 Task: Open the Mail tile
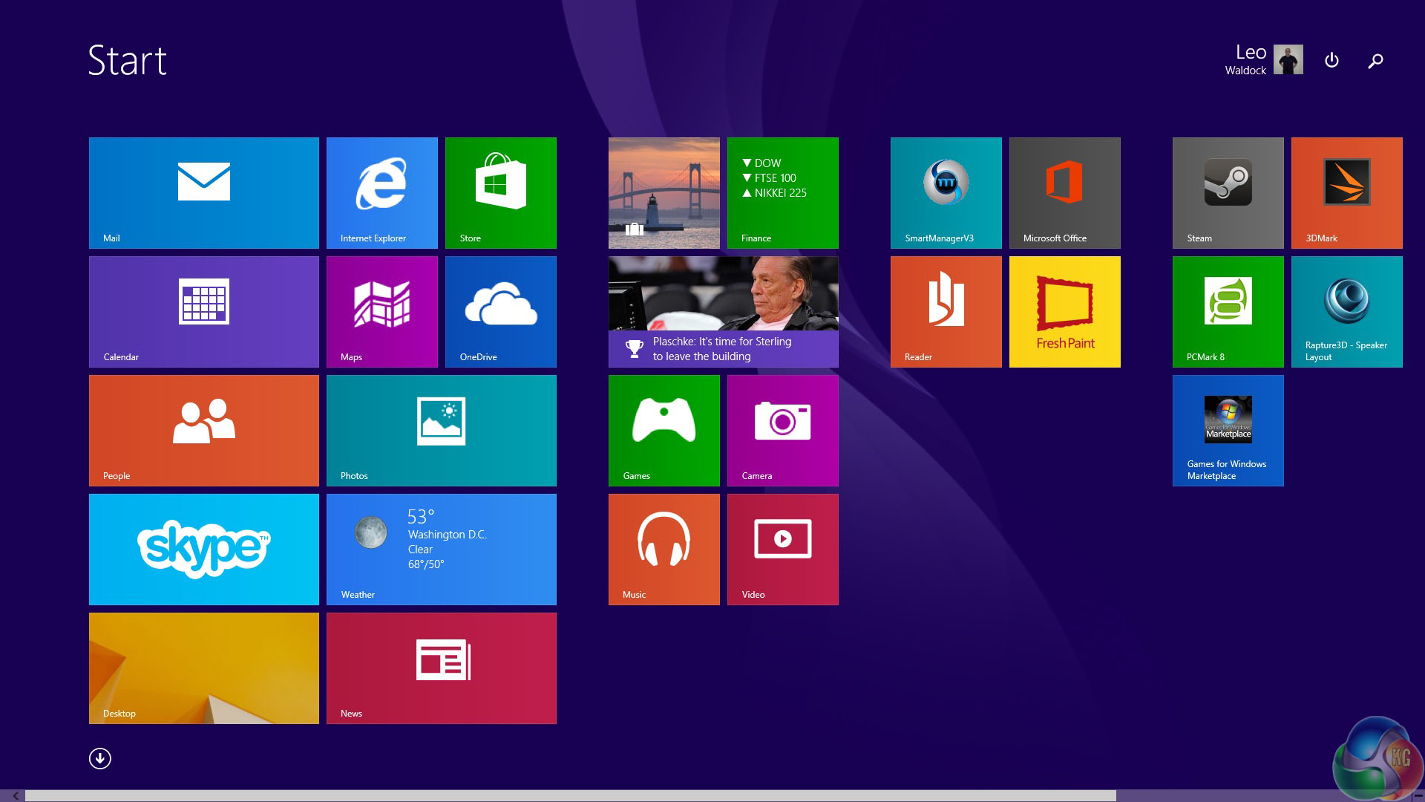[x=203, y=192]
